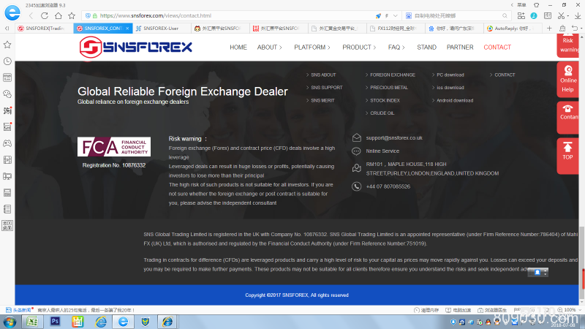Open Excel from the taskbar
The width and height of the screenshot is (585, 329).
click(x=32, y=321)
